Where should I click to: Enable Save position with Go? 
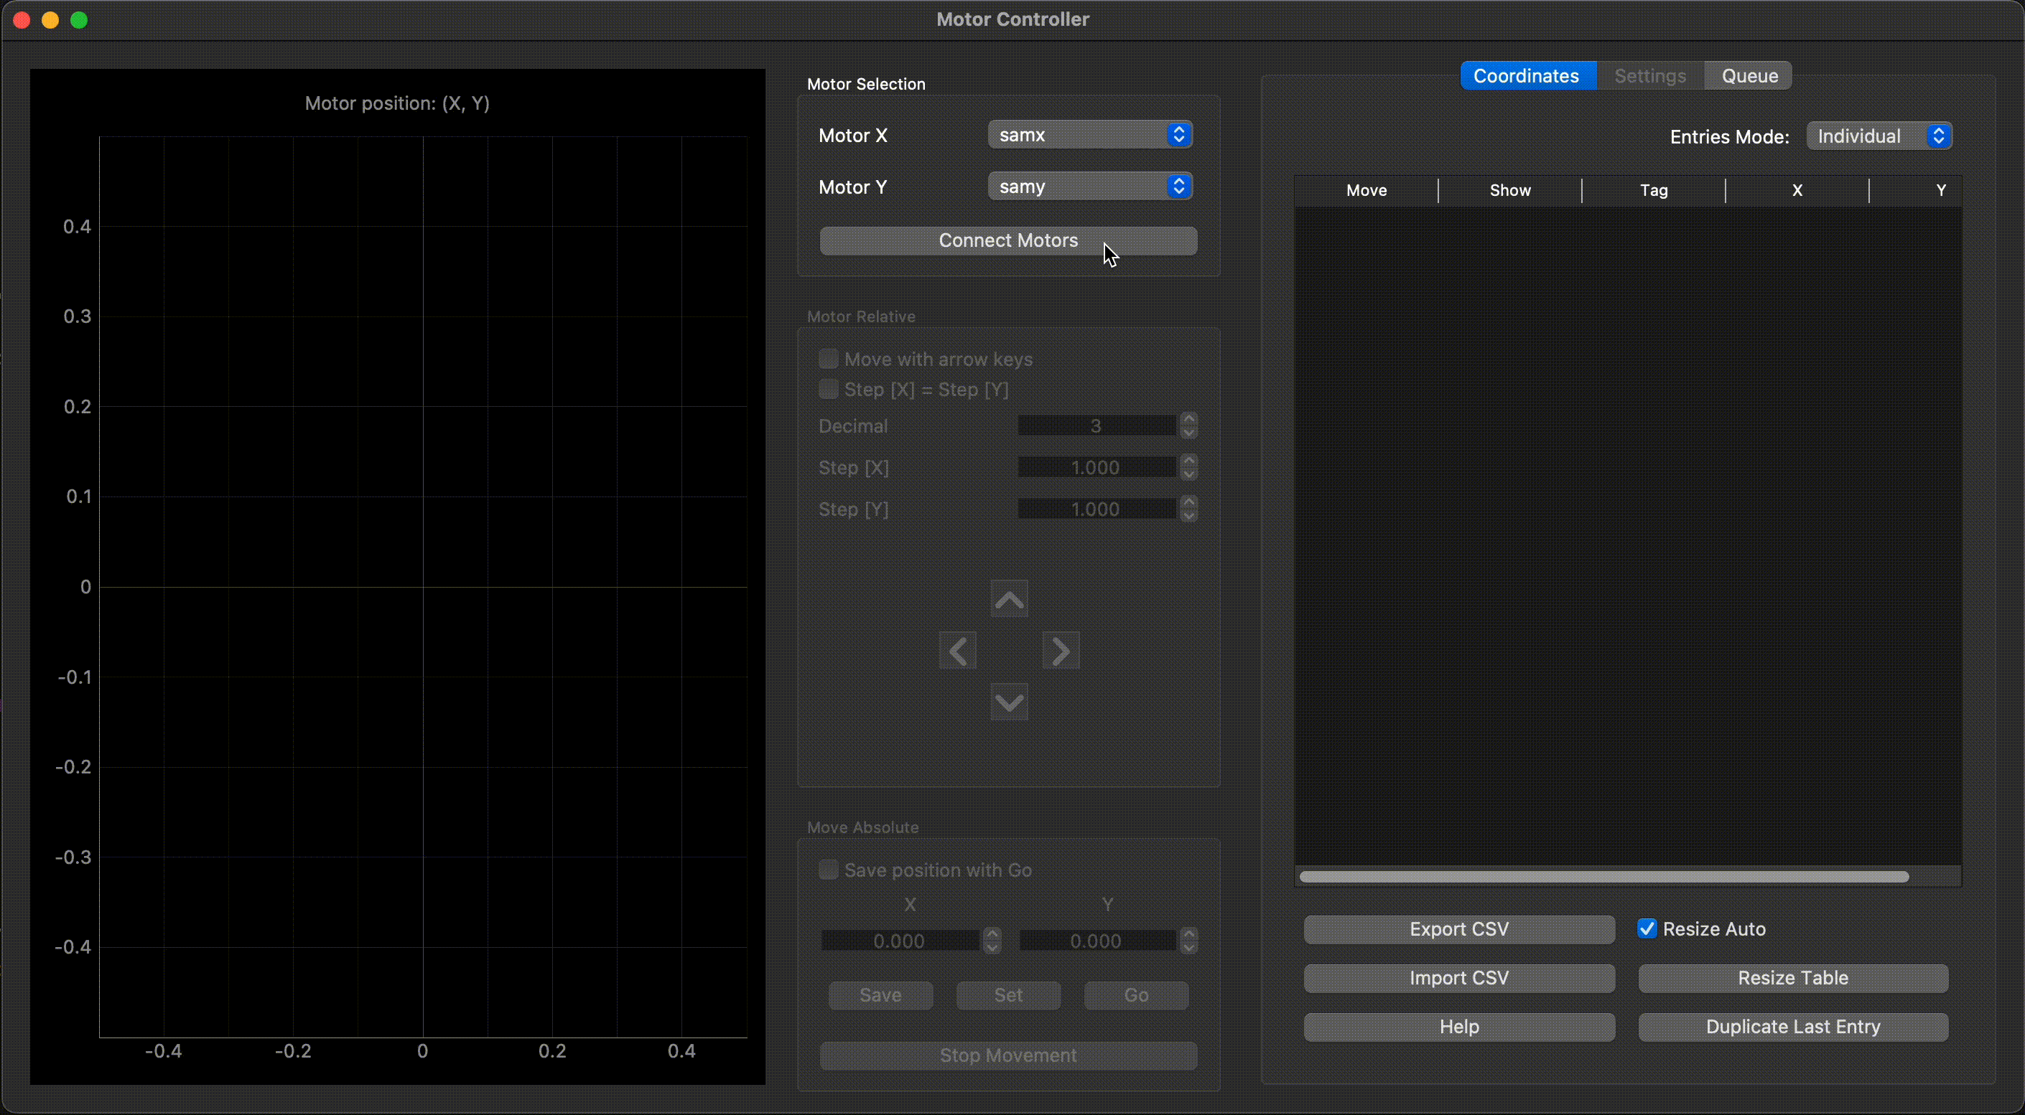829,869
